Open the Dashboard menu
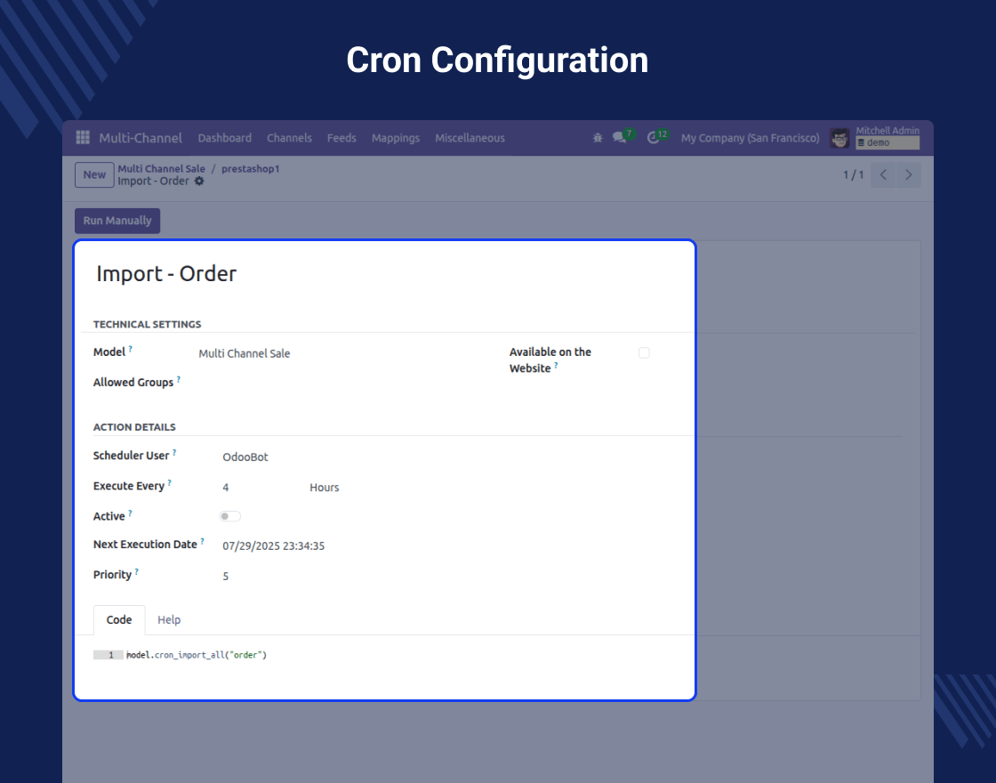Screen dimensions: 996x783 point(225,138)
